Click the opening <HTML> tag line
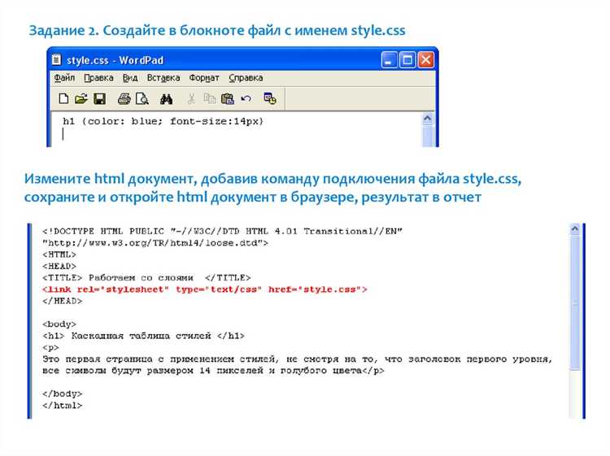Image resolution: width=610 pixels, height=456 pixels. (x=59, y=254)
